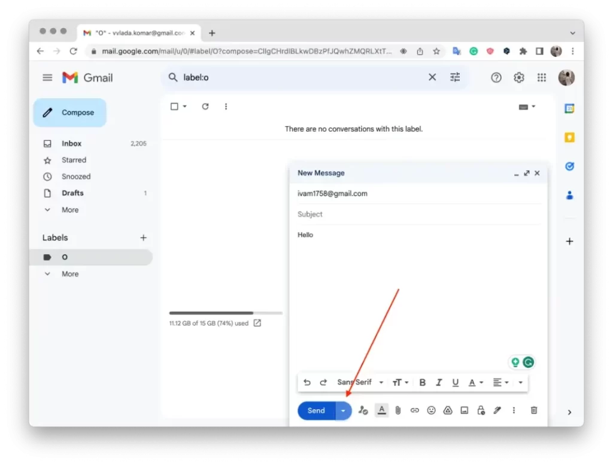Image resolution: width=613 pixels, height=465 pixels.
Task: Undo the last edit in compose
Action: coord(307,382)
